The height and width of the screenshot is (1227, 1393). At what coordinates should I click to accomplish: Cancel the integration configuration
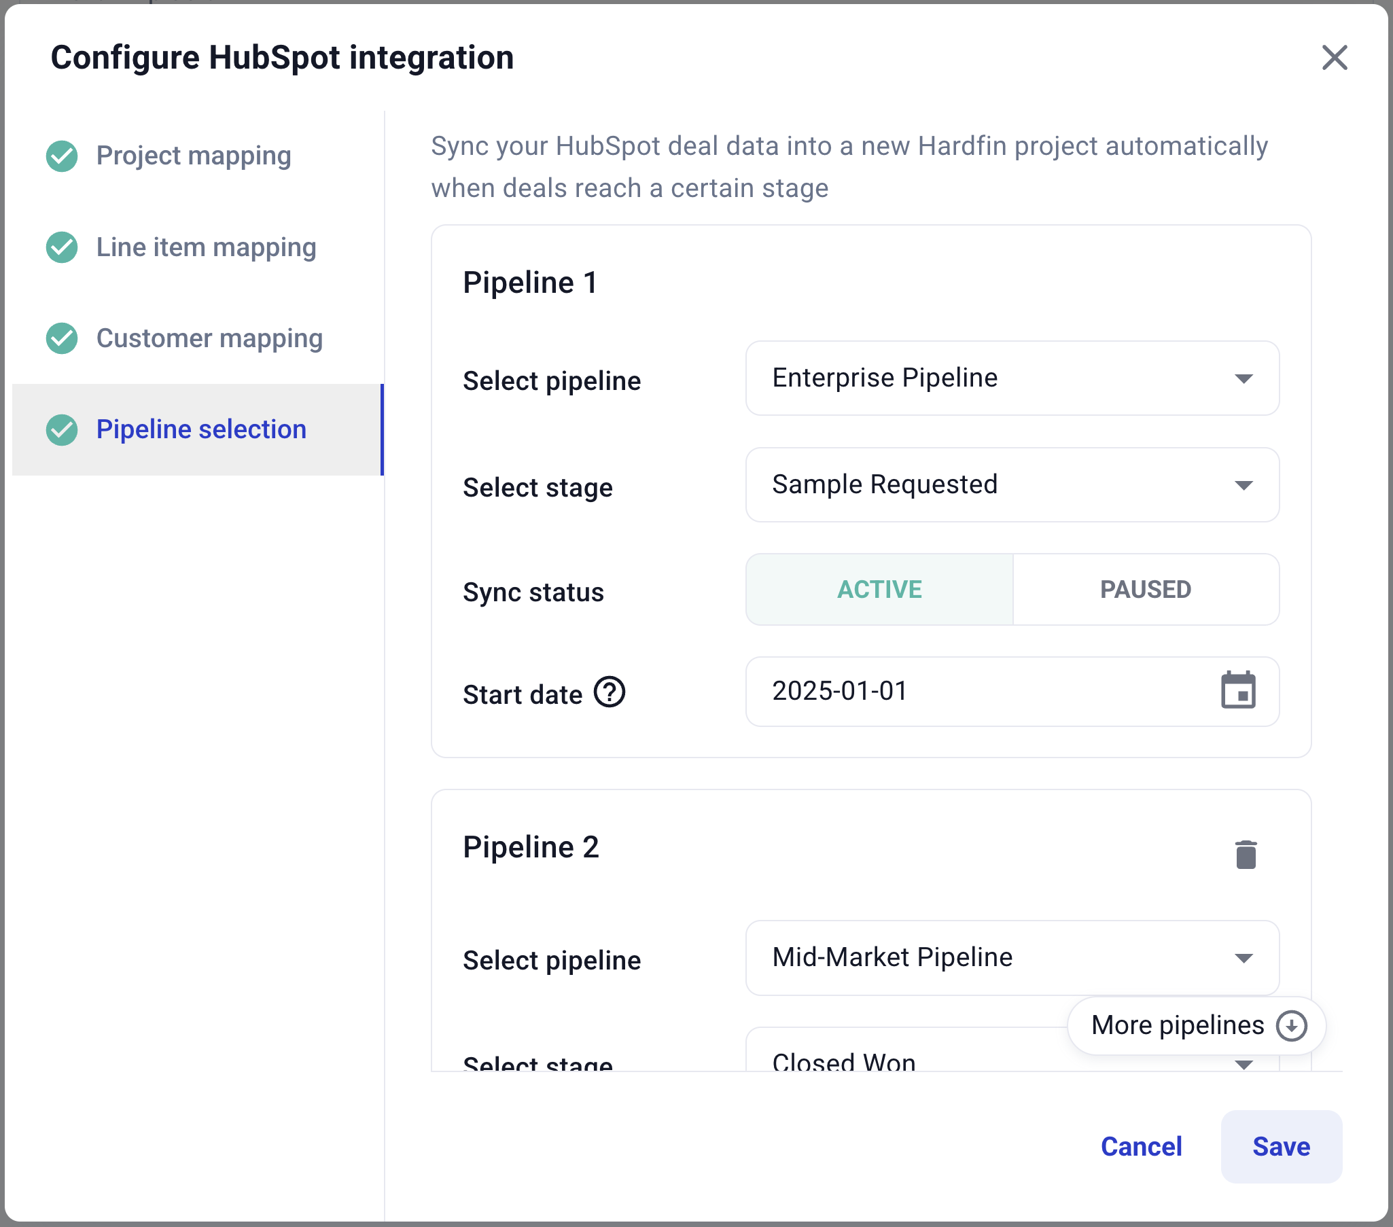pyautogui.click(x=1141, y=1147)
